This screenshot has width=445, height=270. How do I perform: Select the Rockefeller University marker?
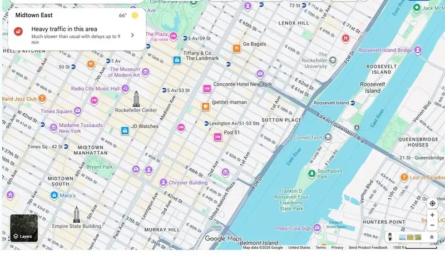[x=333, y=60]
